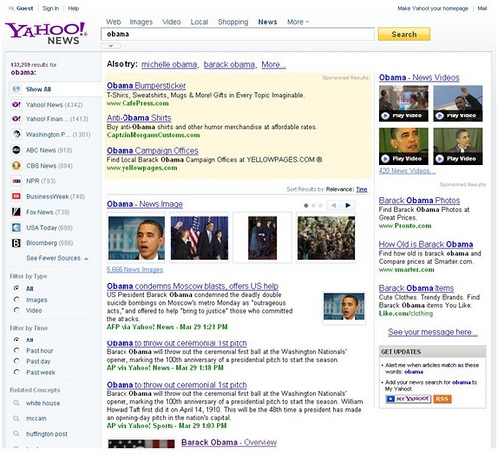Open the More dropdown in search tabs
The width and height of the screenshot is (498, 455).
(298, 22)
